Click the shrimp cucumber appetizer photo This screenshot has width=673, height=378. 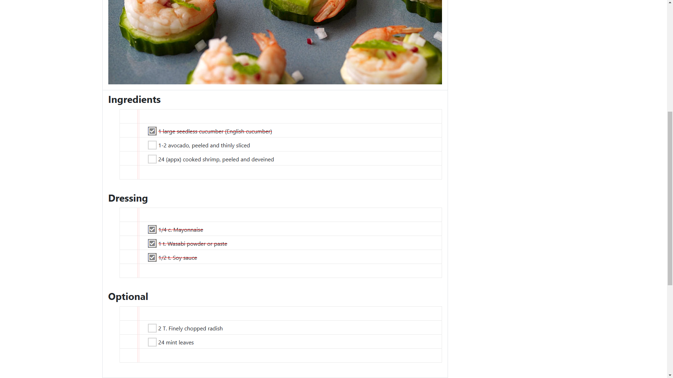[275, 42]
